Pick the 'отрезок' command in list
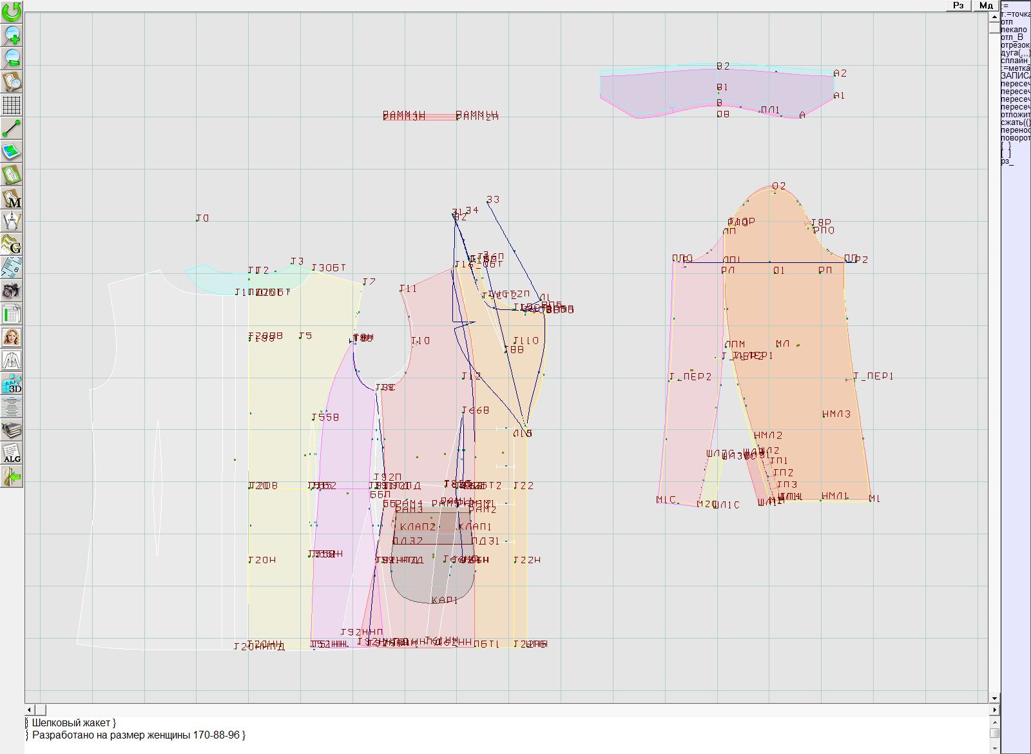The image size is (1031, 754). 1014,45
